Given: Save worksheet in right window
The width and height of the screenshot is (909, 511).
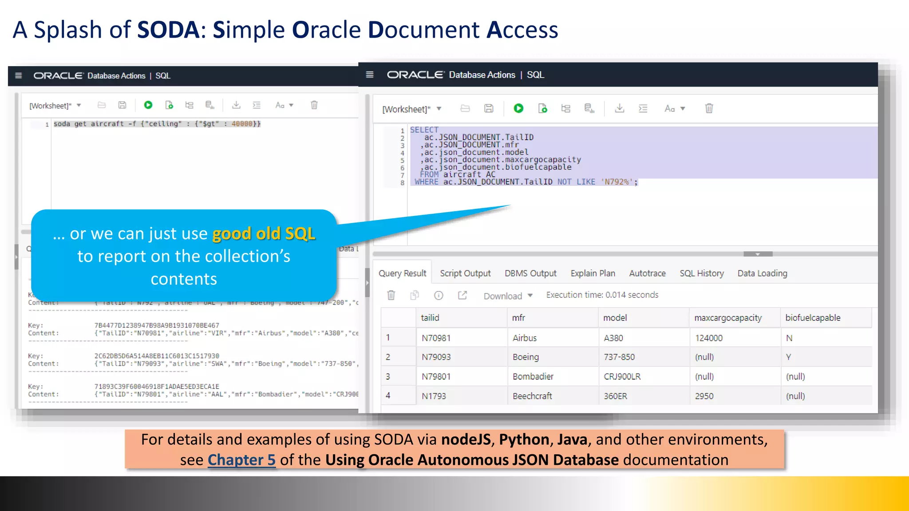Looking at the screenshot, I should coord(489,108).
